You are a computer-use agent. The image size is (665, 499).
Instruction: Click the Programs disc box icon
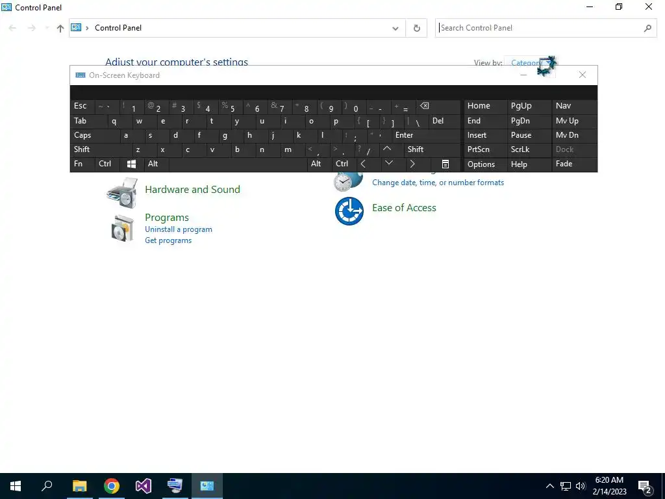tap(122, 228)
